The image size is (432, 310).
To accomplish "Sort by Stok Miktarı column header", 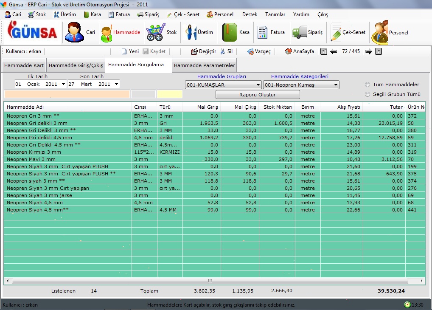I will 277,107.
